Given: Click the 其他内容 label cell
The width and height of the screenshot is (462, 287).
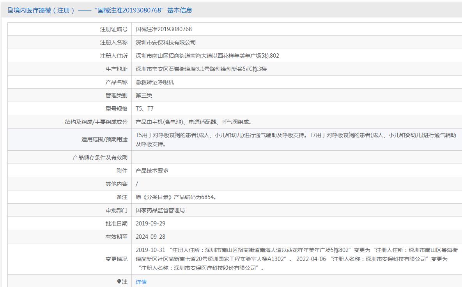Looking at the screenshot, I should [69, 184].
